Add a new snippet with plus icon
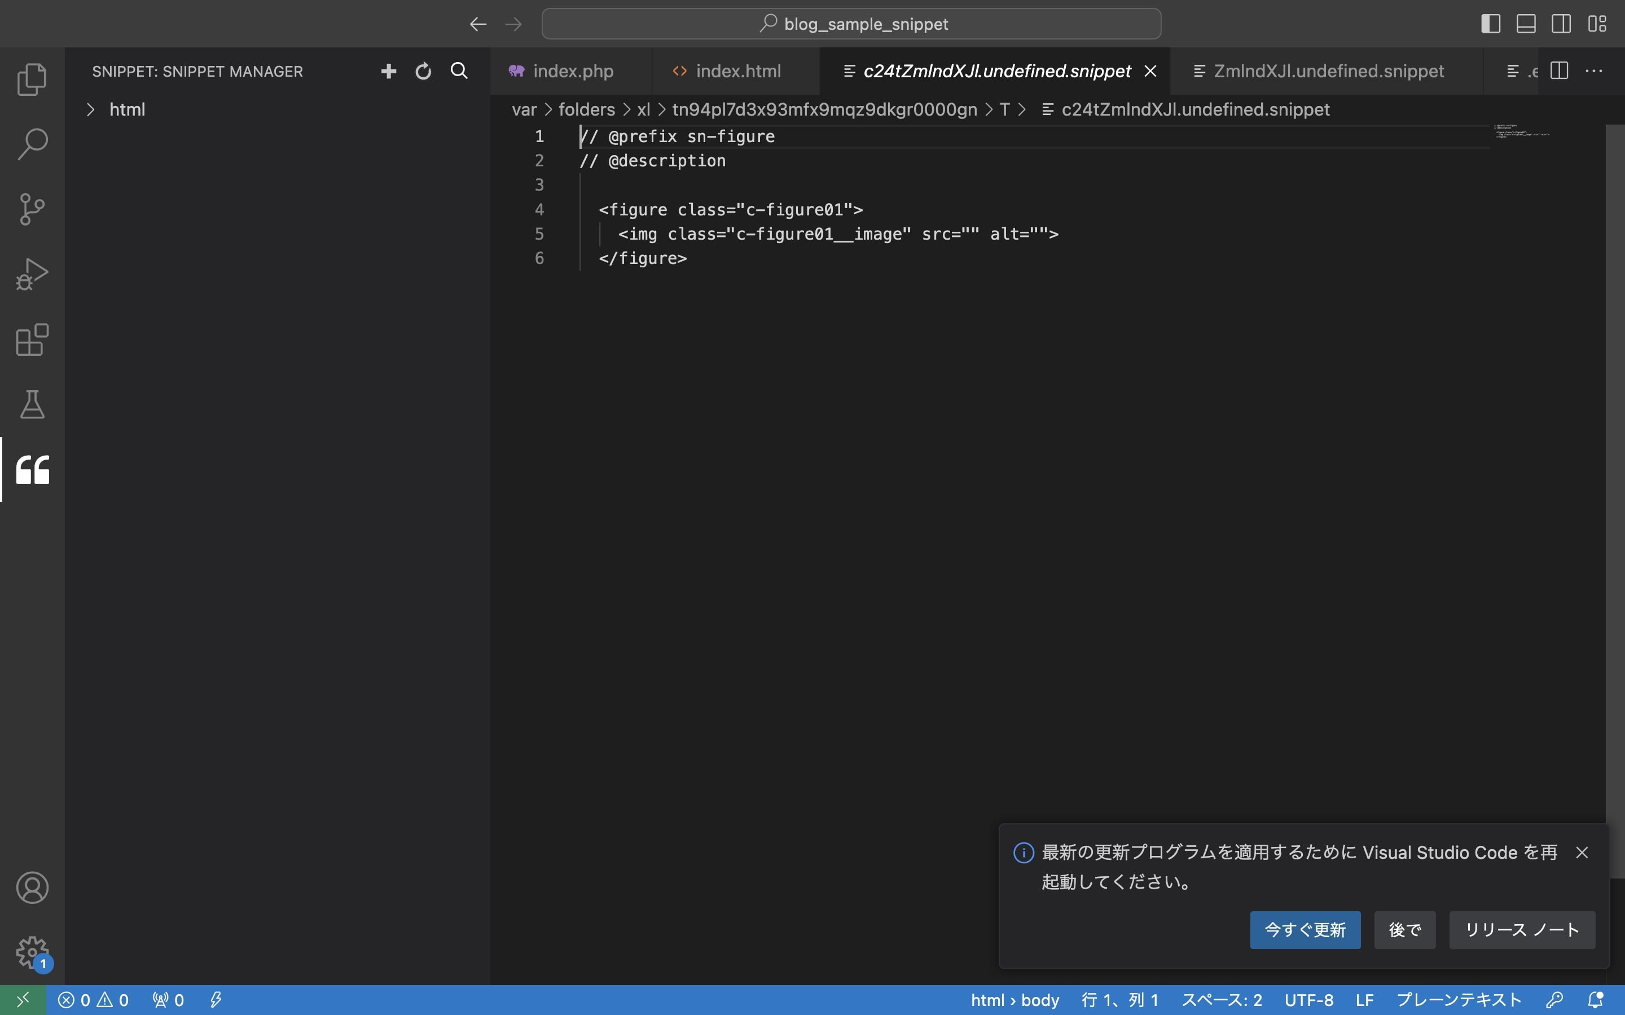Image resolution: width=1625 pixels, height=1015 pixels. (x=388, y=71)
